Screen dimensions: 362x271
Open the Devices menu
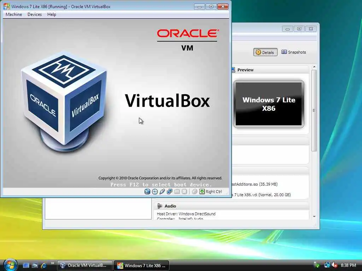(35, 14)
